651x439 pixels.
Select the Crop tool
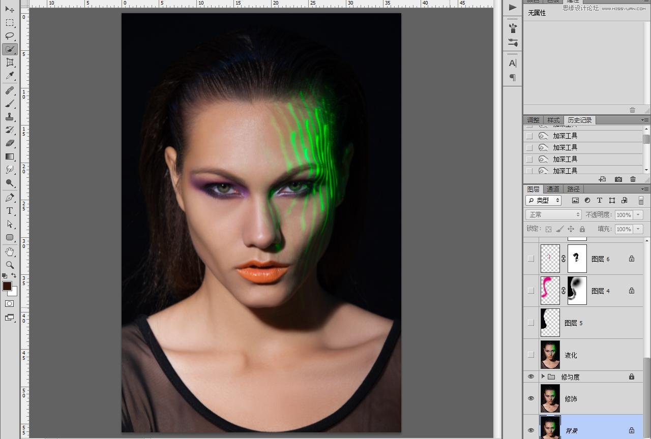click(x=10, y=62)
